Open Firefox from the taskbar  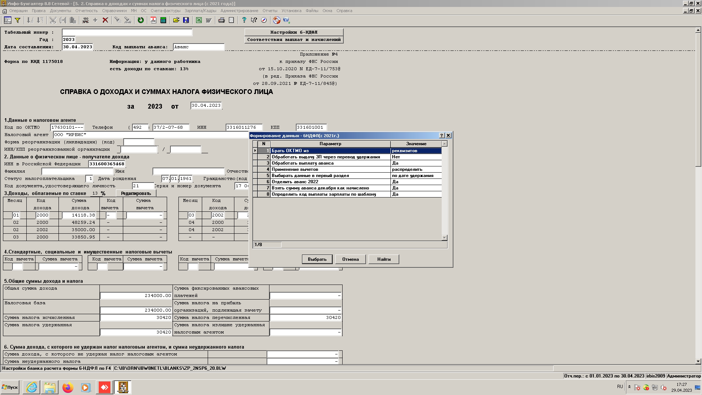pos(68,387)
